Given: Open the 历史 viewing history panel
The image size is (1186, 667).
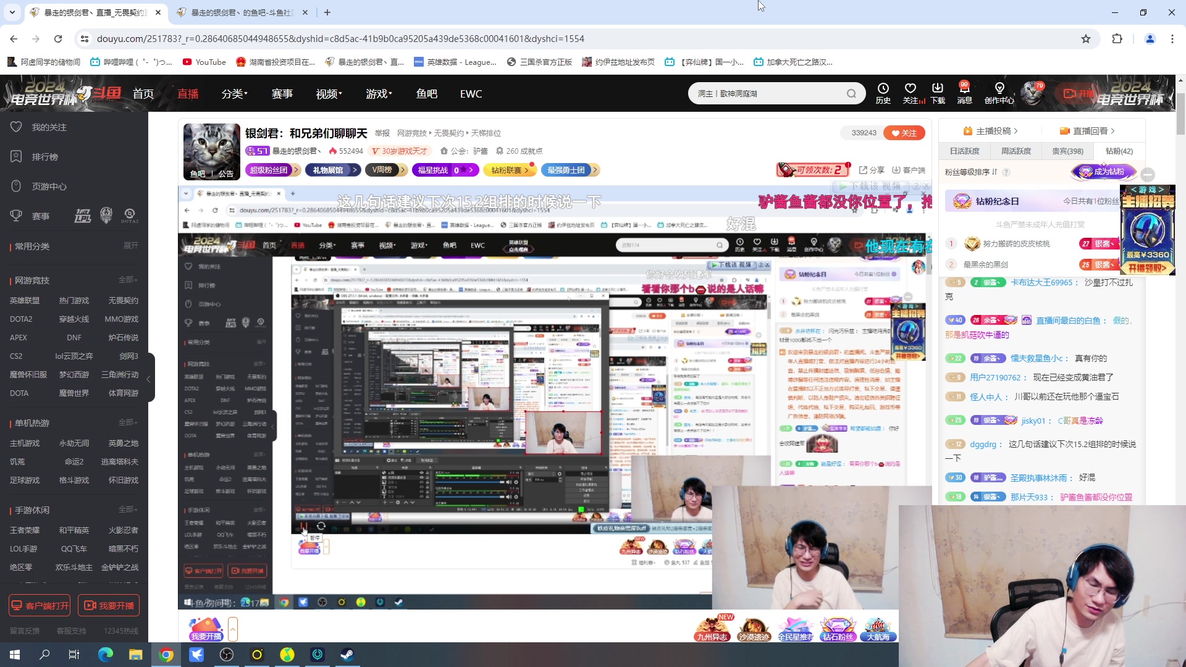Looking at the screenshot, I should click(x=883, y=93).
